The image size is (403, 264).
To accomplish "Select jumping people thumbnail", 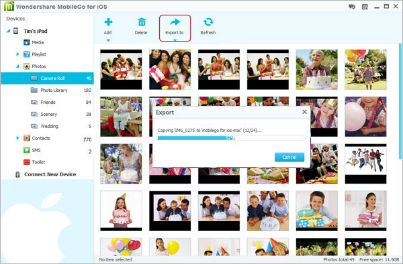I will point(365,163).
